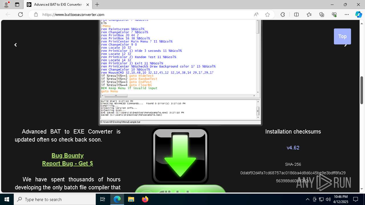Open the volume control tray icon

(x=328, y=199)
